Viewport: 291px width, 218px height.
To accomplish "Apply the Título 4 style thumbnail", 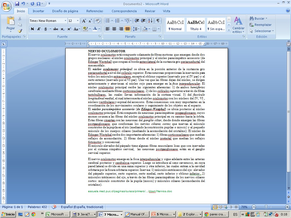I will point(196,25).
